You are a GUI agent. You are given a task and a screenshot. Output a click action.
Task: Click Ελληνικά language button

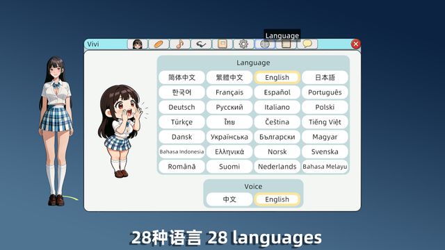229,151
